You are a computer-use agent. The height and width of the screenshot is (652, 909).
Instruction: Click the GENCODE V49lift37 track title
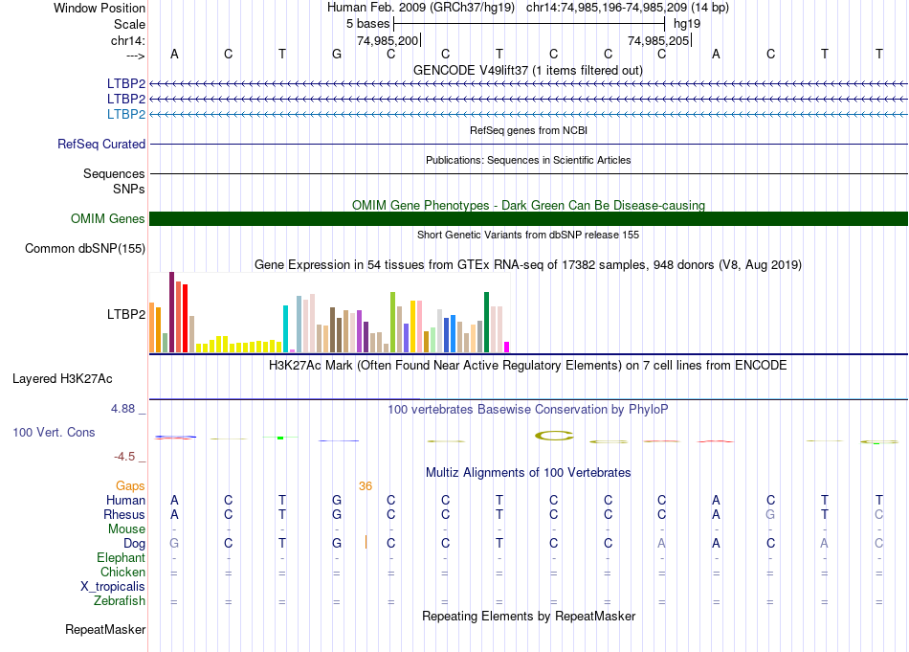528,70
